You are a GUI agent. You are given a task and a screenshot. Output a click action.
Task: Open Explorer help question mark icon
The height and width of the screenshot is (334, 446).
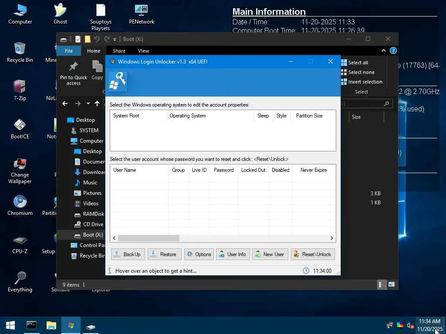coord(393,50)
